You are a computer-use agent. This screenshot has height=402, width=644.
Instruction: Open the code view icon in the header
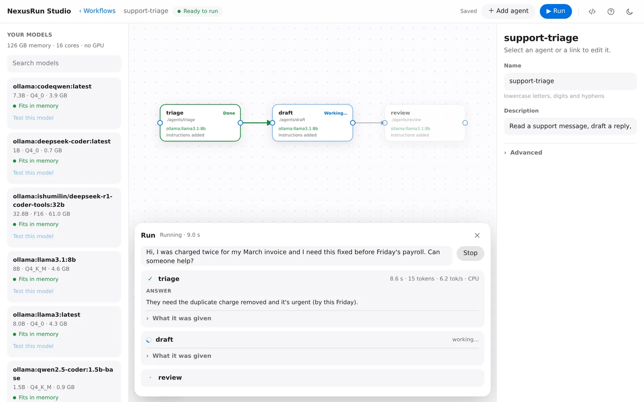pyautogui.click(x=592, y=11)
